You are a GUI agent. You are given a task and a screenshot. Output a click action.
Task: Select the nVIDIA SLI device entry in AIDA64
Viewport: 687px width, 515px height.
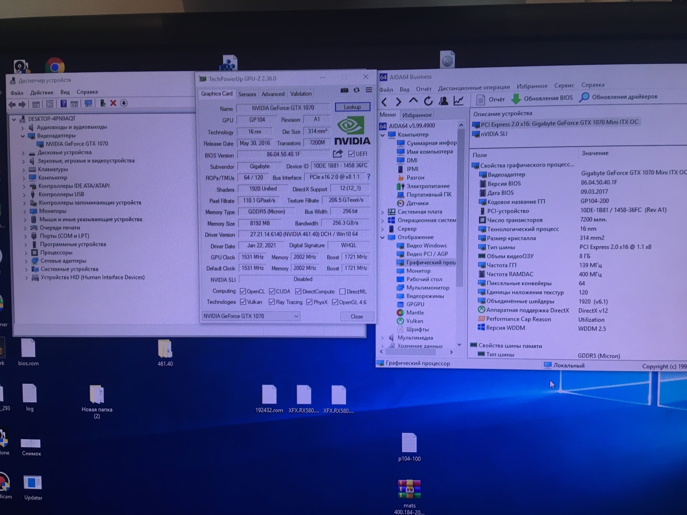[494, 134]
